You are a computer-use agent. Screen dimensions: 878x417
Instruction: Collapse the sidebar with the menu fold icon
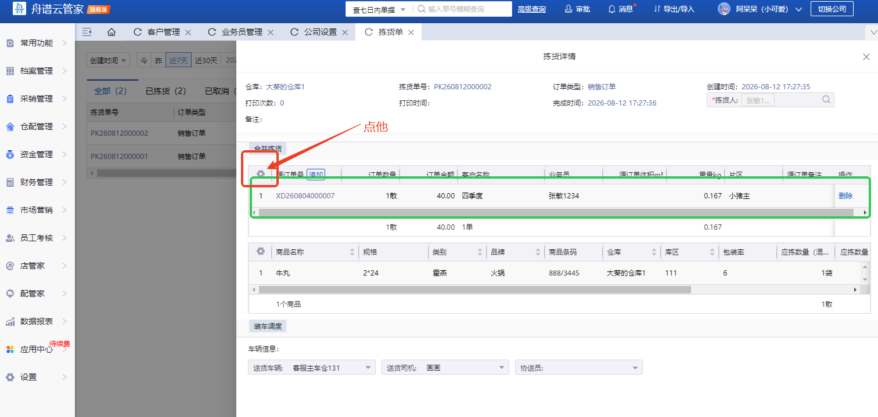tap(87, 32)
